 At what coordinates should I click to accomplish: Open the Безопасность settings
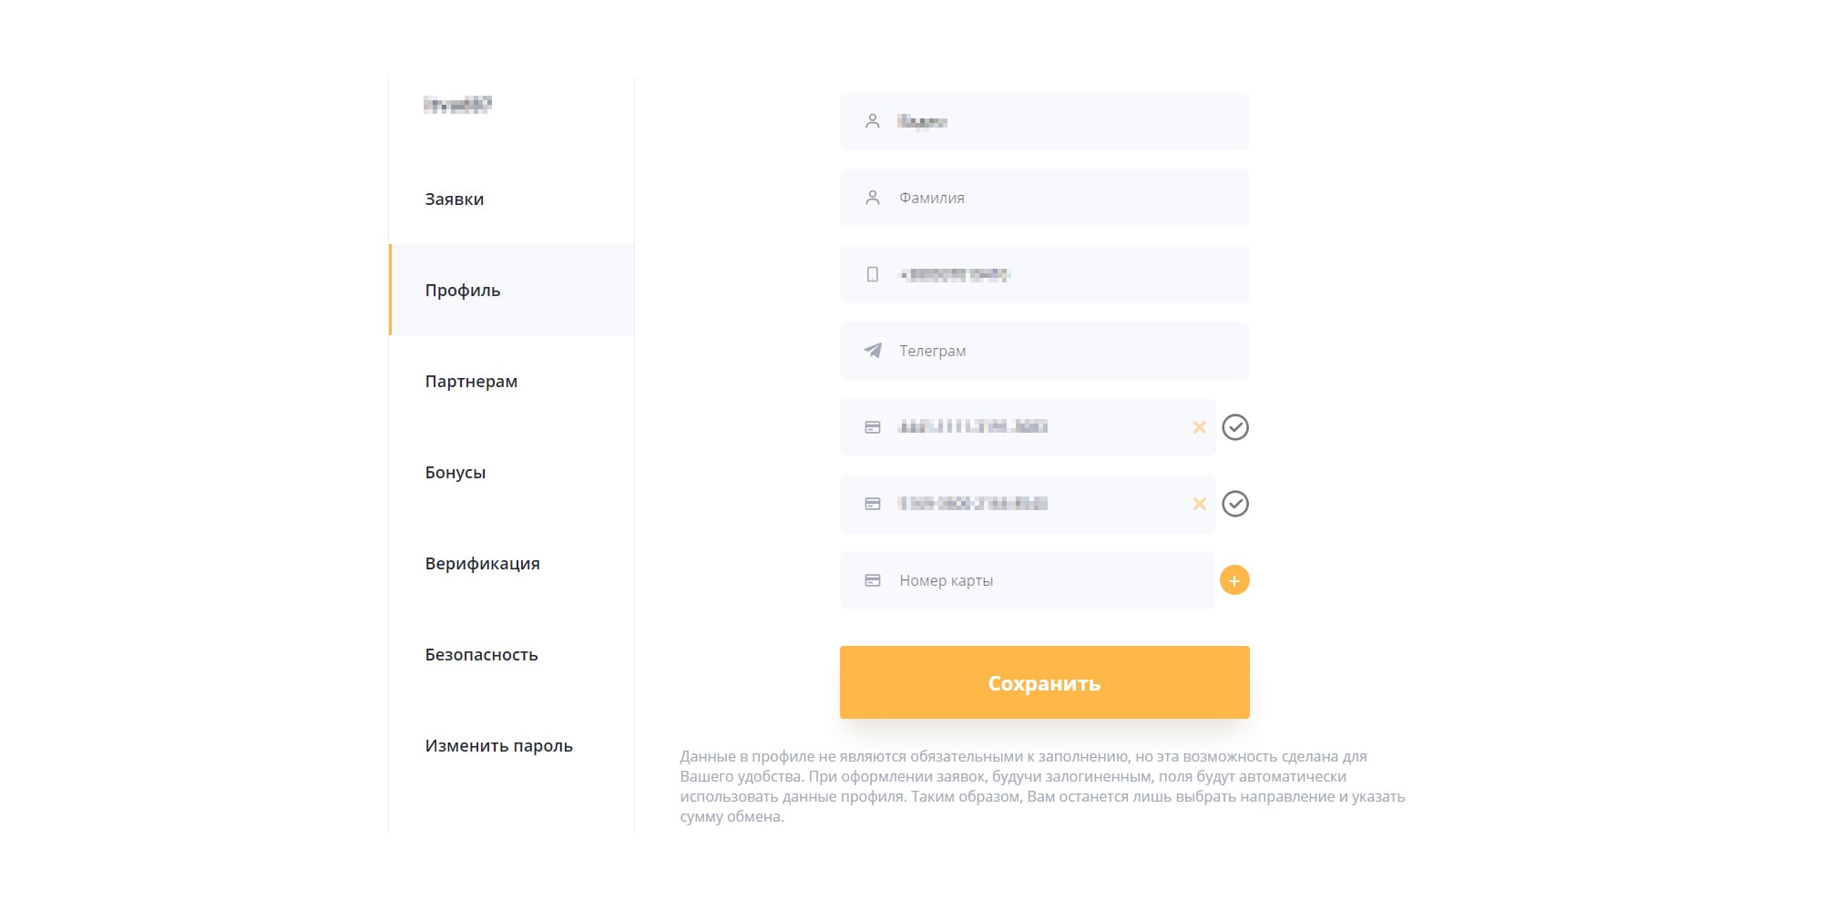click(x=481, y=655)
